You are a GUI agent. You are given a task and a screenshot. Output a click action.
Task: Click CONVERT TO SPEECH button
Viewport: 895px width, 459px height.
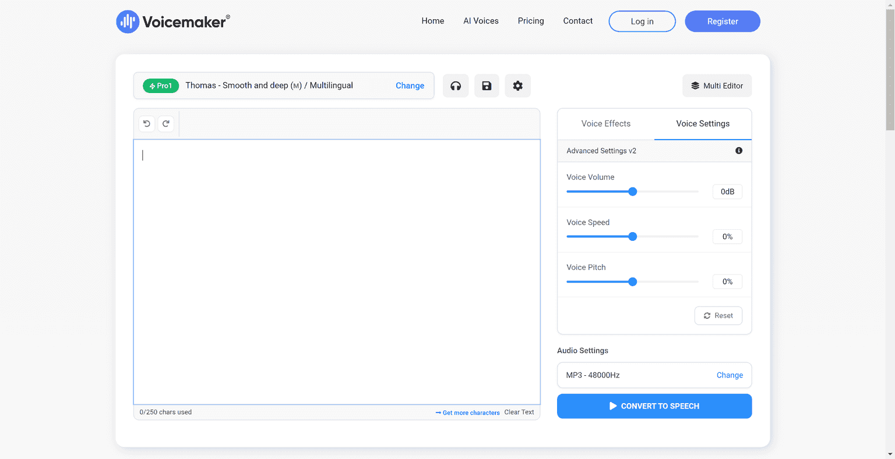[x=654, y=406]
